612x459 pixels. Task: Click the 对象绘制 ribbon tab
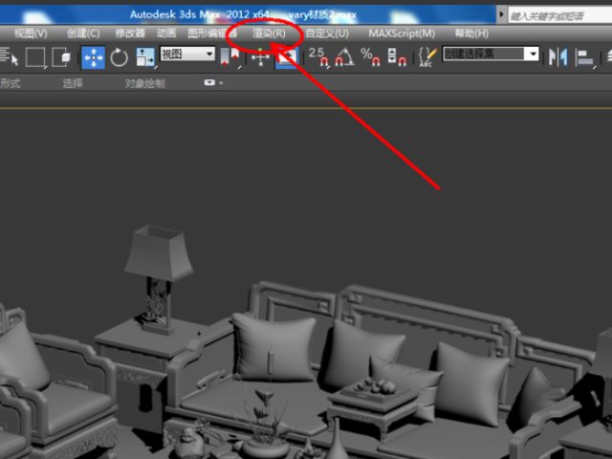144,83
